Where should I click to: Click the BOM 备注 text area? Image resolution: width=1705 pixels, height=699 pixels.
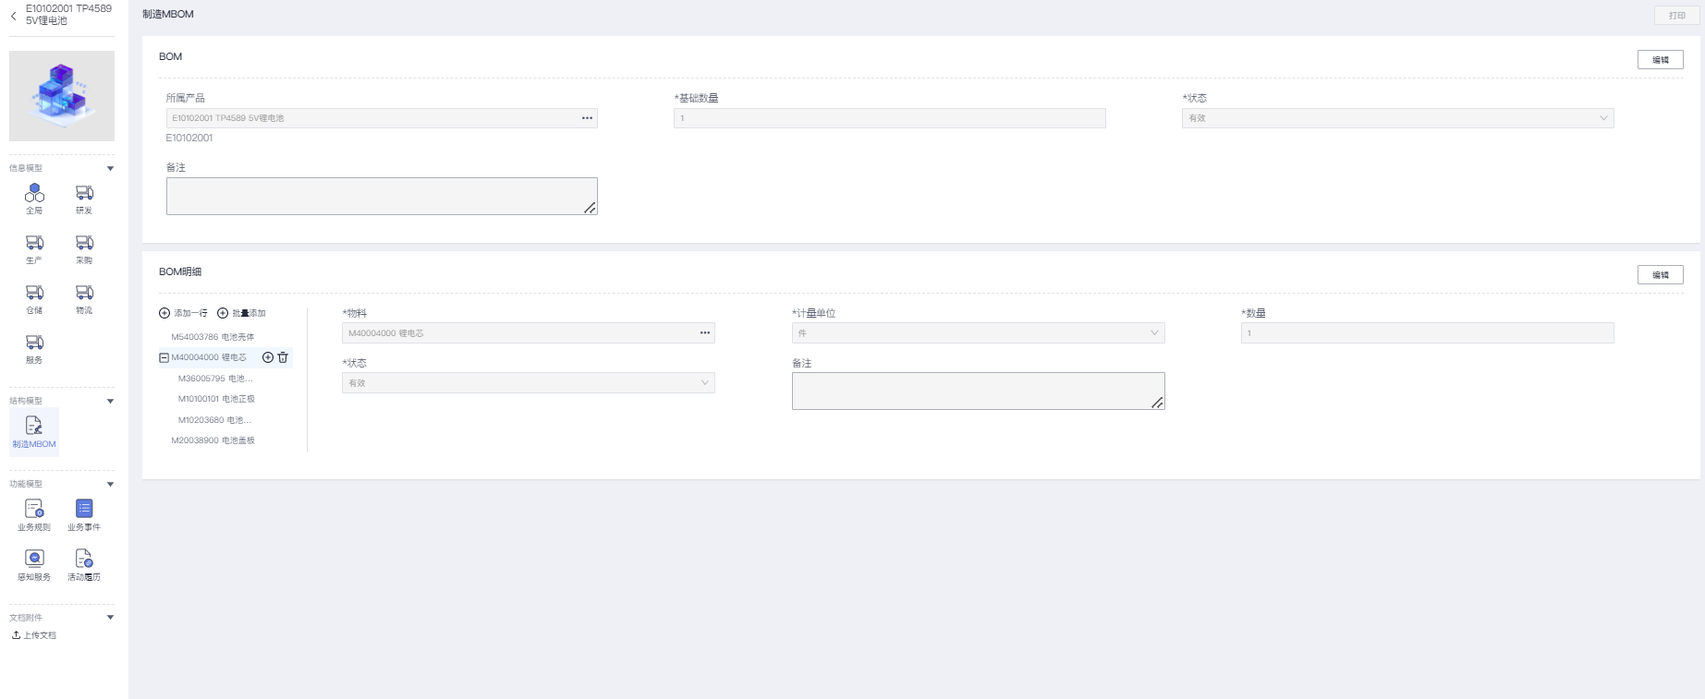(382, 197)
